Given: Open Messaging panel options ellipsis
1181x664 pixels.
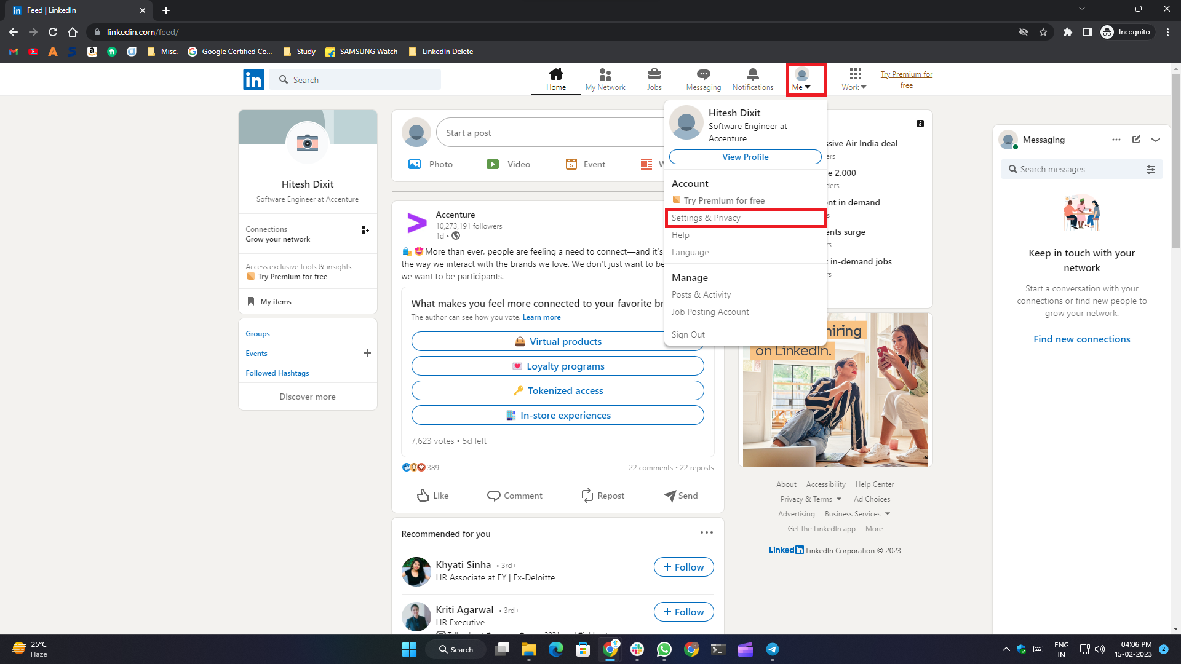Looking at the screenshot, I should tap(1116, 140).
